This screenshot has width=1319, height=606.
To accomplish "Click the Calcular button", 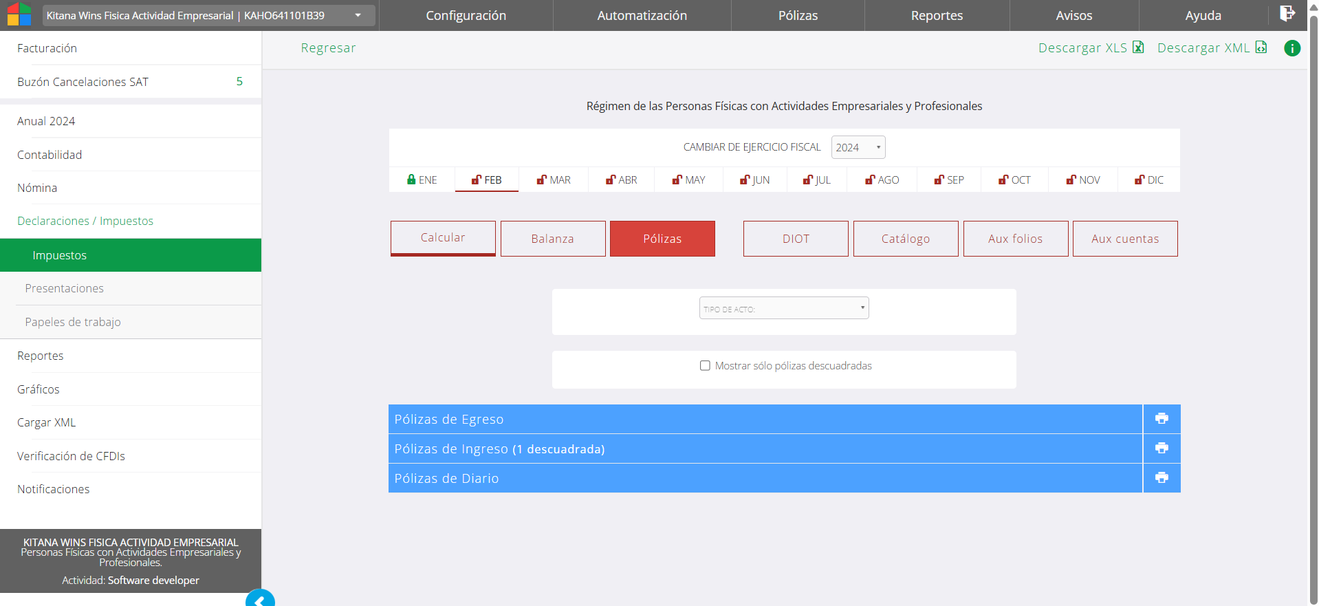I will (x=443, y=238).
